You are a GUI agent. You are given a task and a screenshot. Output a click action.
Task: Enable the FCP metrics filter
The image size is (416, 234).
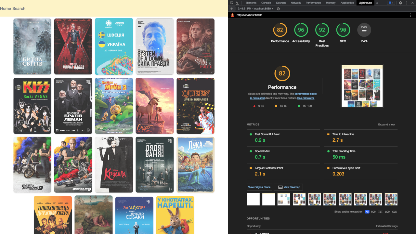tap(373, 212)
